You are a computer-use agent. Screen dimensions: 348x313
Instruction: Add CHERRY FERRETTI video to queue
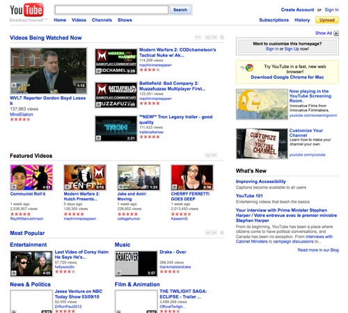pos(175,187)
